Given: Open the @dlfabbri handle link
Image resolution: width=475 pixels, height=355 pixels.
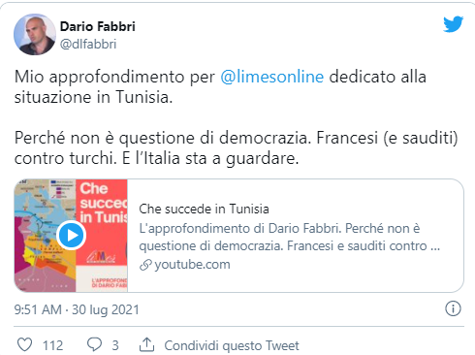Looking at the screenshot, I should pos(88,44).
